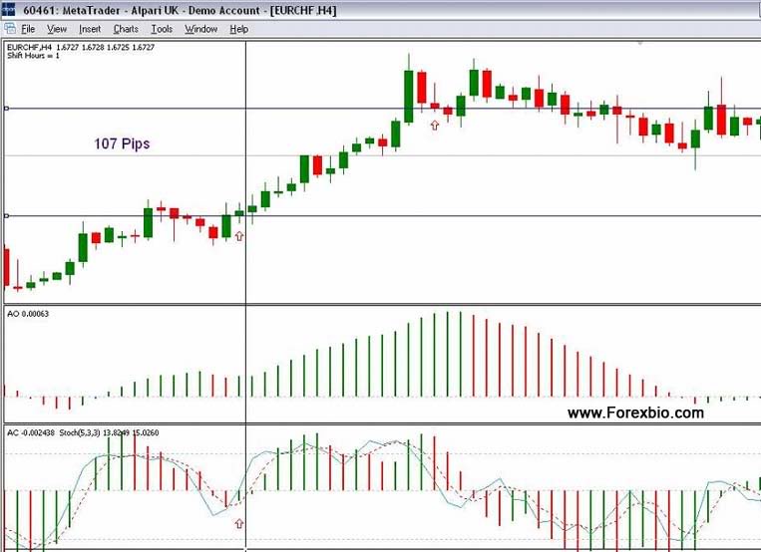The height and width of the screenshot is (552, 761).
Task: Click the chart document icon beside File menu
Action: coord(10,29)
